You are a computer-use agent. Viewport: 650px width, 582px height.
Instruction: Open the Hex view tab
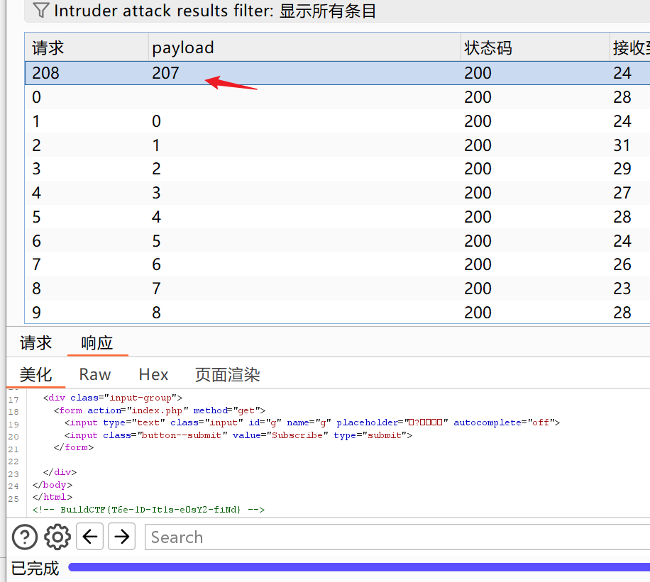pos(153,375)
